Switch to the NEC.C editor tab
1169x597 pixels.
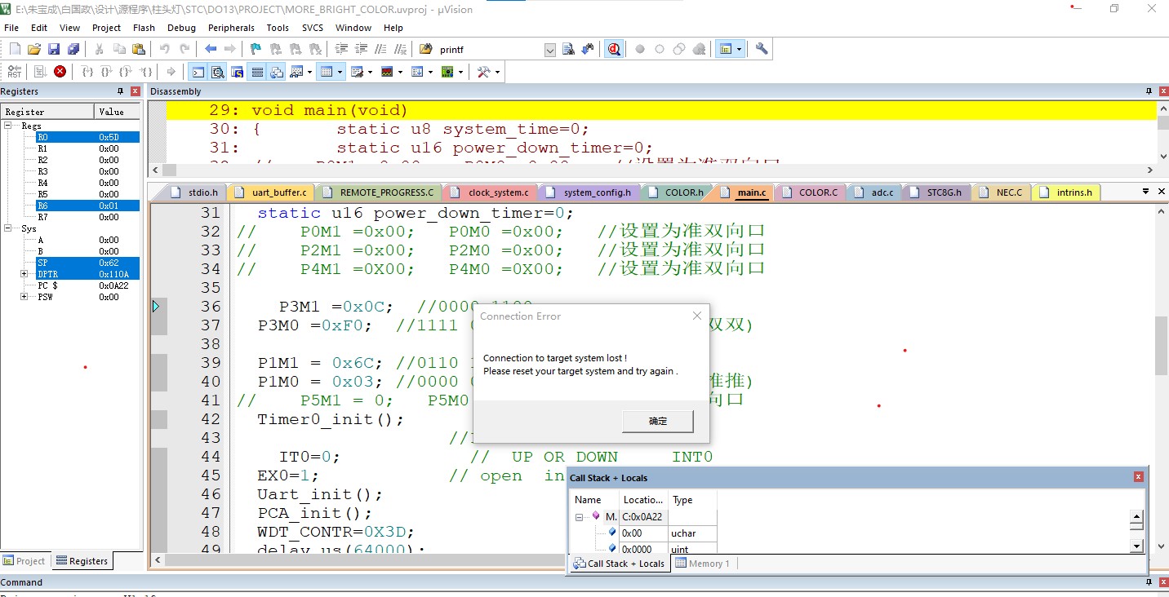1002,192
